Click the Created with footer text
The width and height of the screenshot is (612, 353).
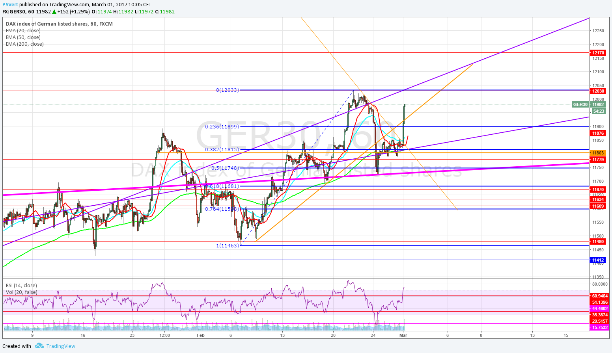(x=17, y=346)
